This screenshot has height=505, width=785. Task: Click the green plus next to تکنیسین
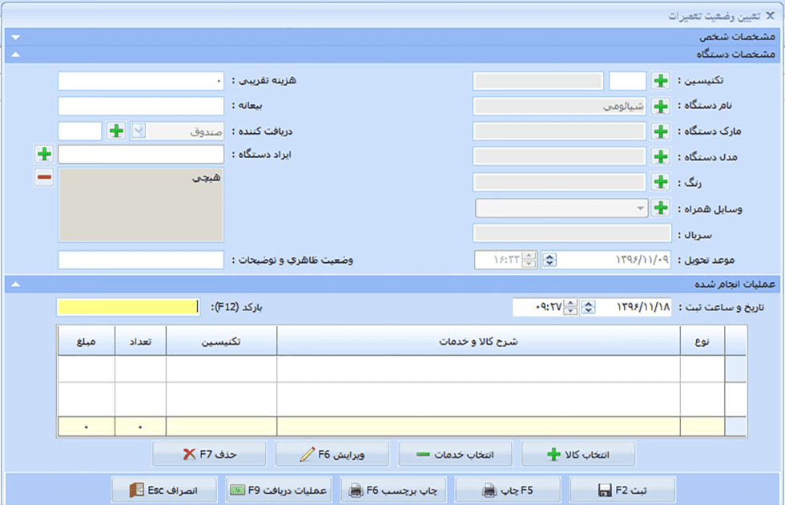tap(660, 81)
